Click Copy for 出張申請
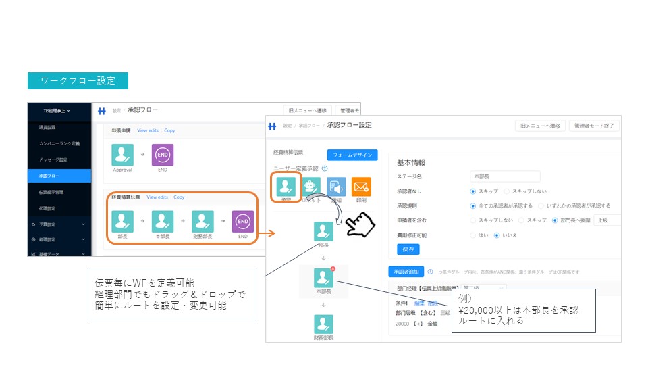 (169, 130)
